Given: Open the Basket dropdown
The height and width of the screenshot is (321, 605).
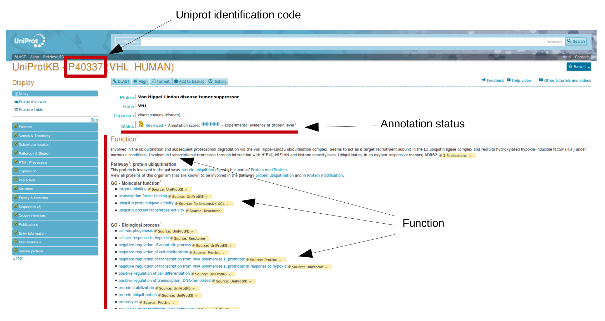Looking at the screenshot, I should [578, 67].
